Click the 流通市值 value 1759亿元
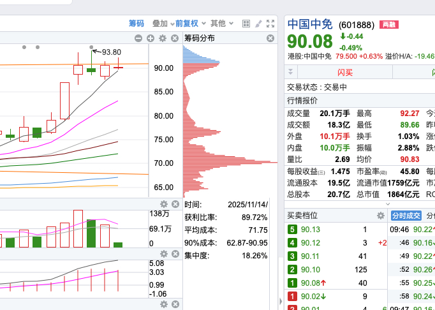435x310 pixels. coord(403,183)
